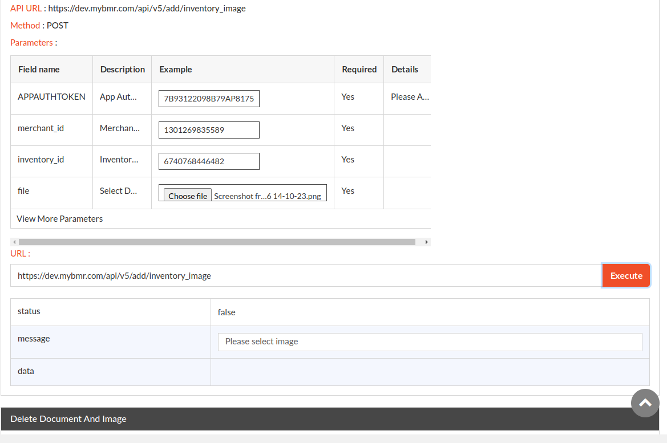Expand View More Parameters
Viewport: 667px width, 443px height.
point(59,218)
